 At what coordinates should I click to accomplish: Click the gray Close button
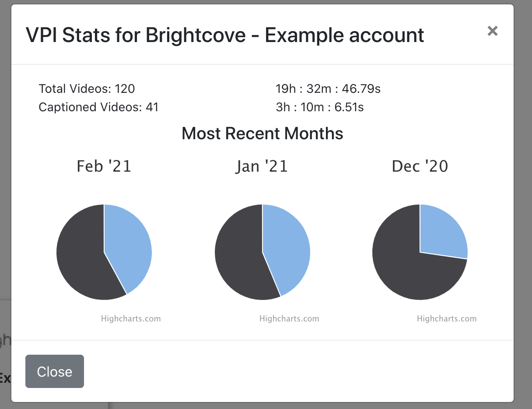point(55,371)
